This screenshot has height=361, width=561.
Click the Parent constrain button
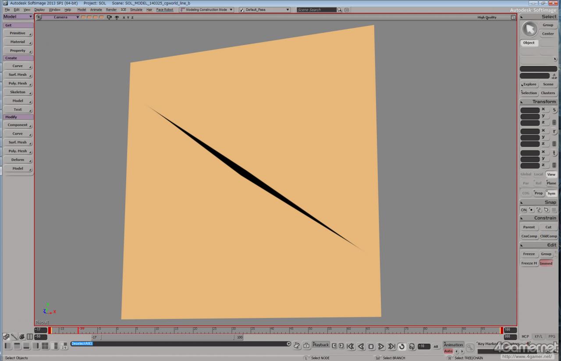point(529,227)
